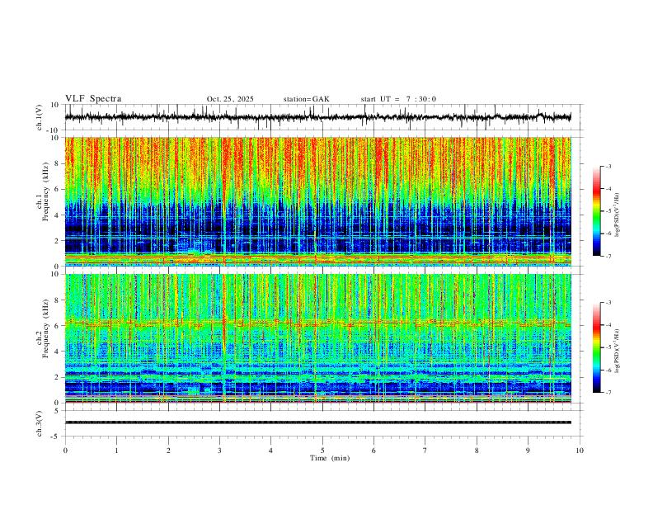The width and height of the screenshot is (653, 505).
Task: Click the 'ch.3(V)' axis label
Action: click(40, 423)
